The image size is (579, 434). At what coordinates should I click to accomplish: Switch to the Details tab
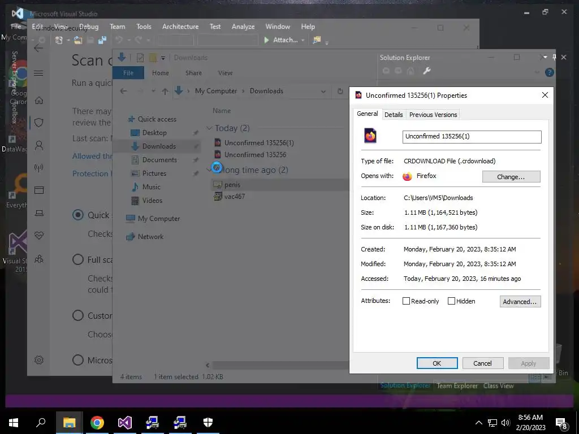tap(394, 115)
